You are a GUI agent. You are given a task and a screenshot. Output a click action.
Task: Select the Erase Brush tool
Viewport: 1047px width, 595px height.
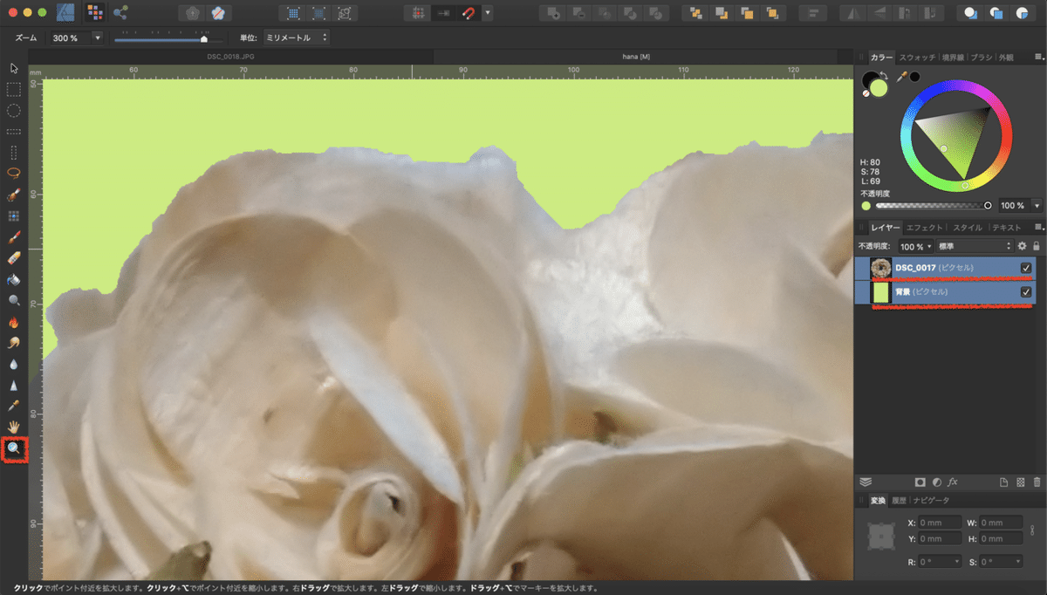point(14,257)
